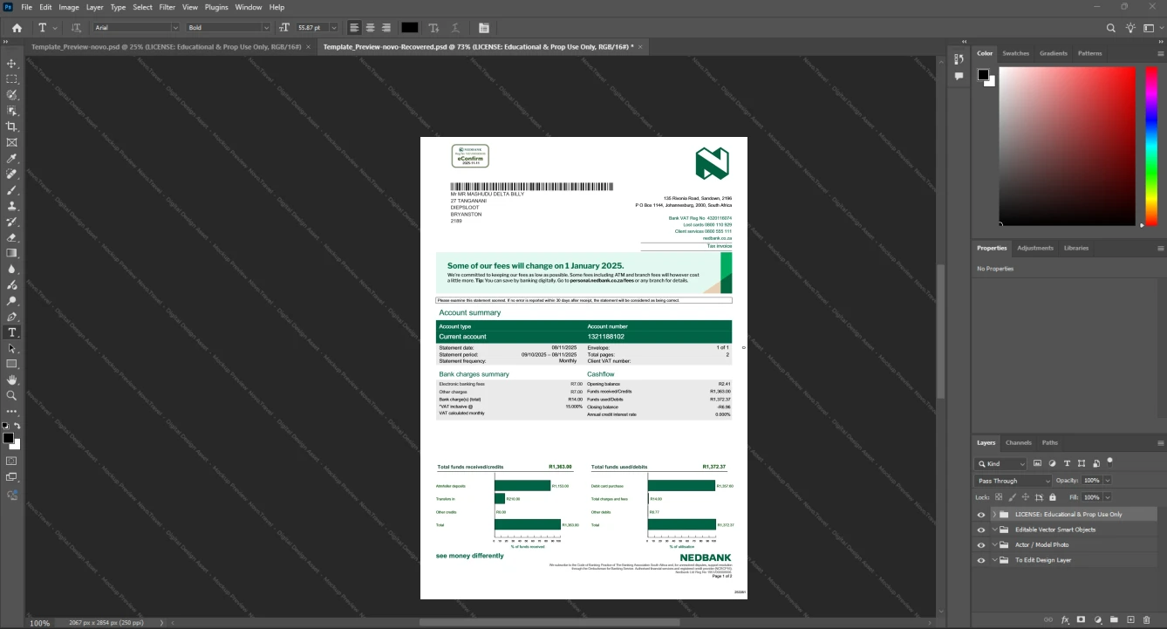Click Add layer style fx icon
Screen dimensions: 1167x629
pos(1065,620)
